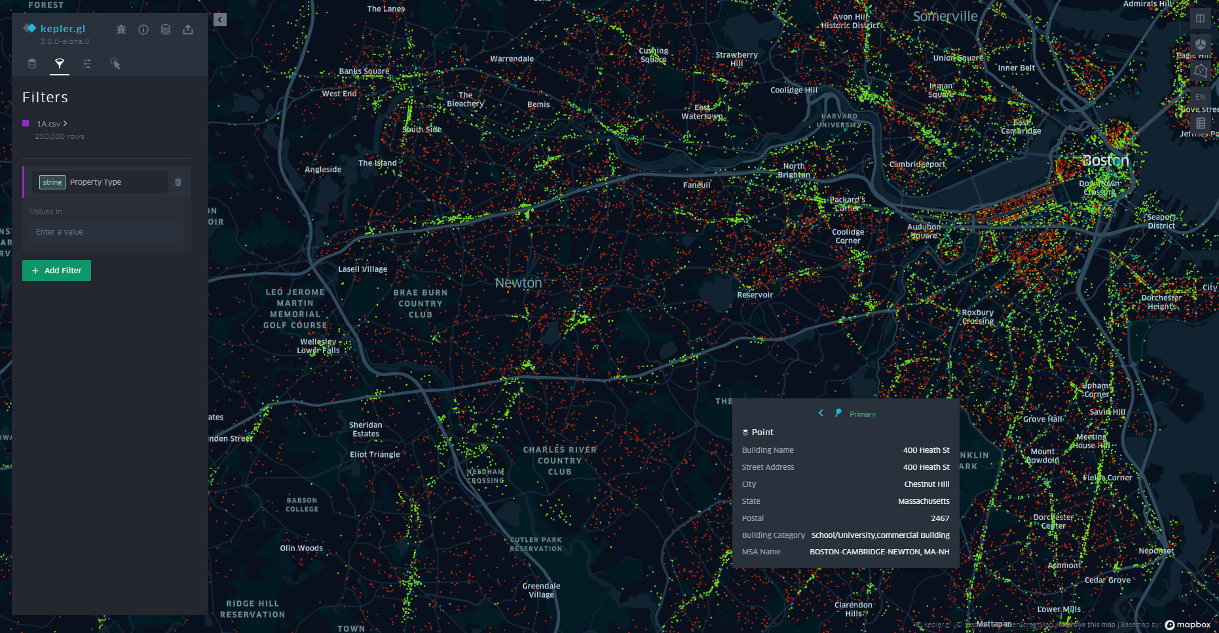Viewport: 1219px width, 633px height.
Task: Delete the Property Type filter with trash icon
Action: tap(178, 182)
